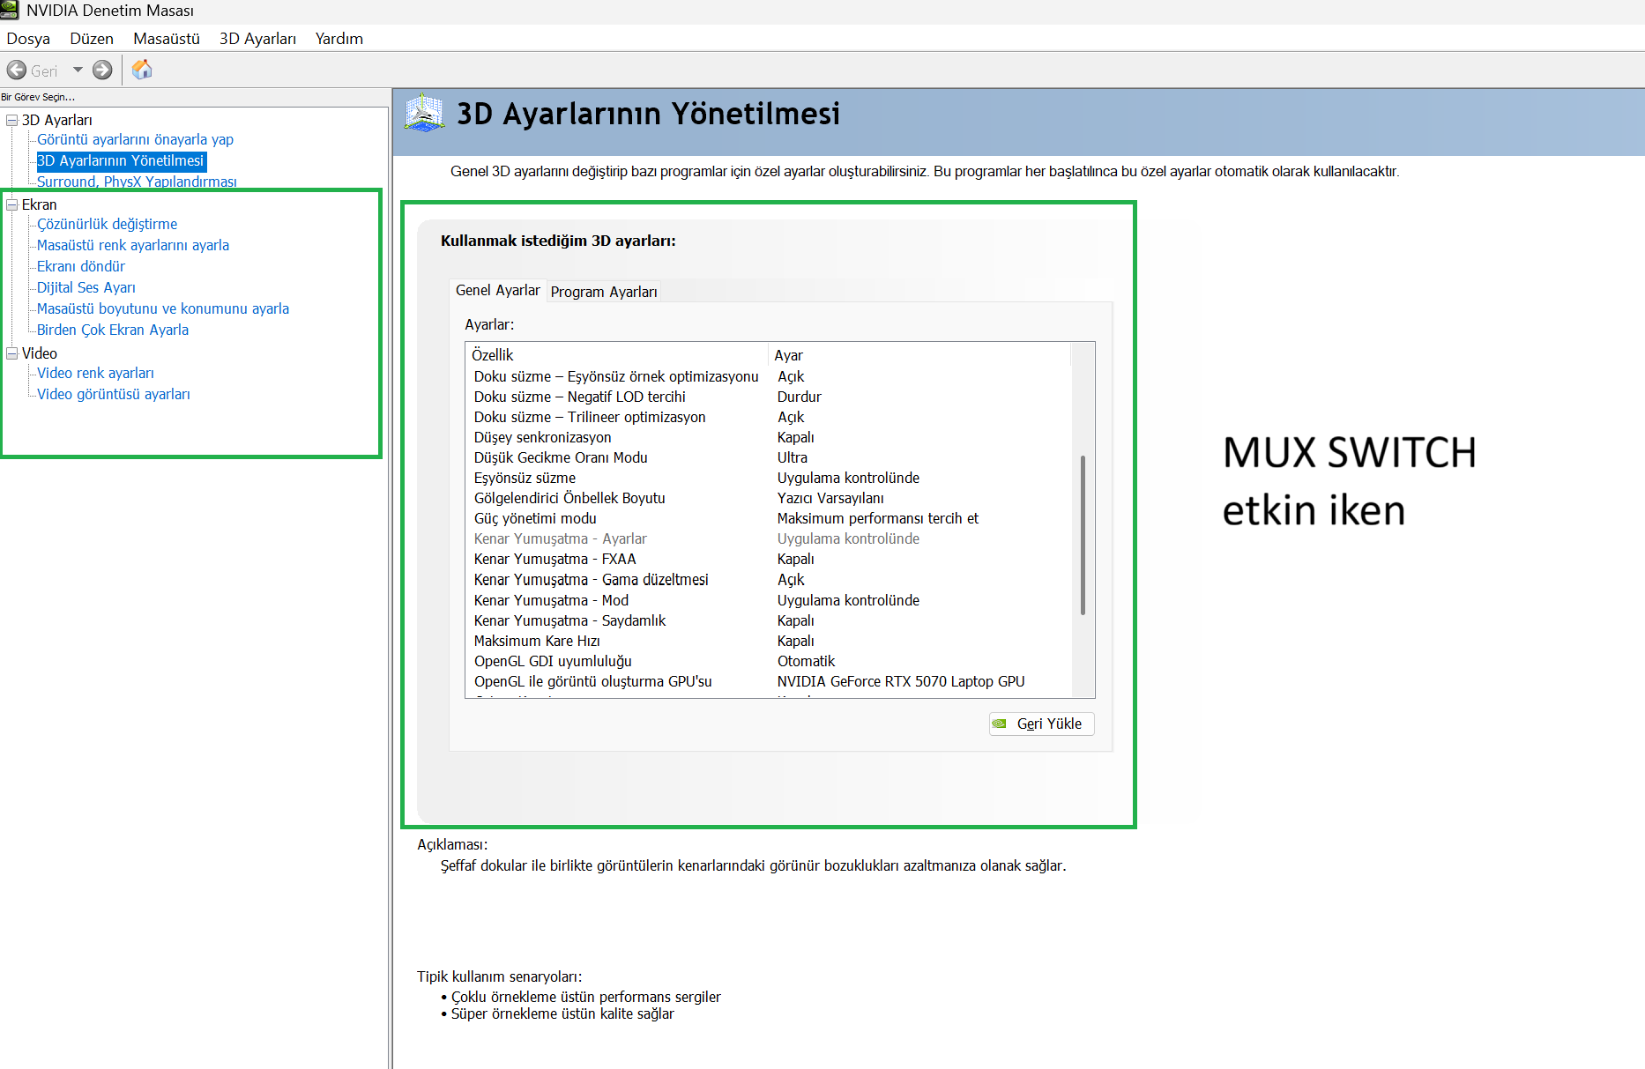Click the 3D settings header icon
Screen dimensions: 1645x1069
click(424, 114)
